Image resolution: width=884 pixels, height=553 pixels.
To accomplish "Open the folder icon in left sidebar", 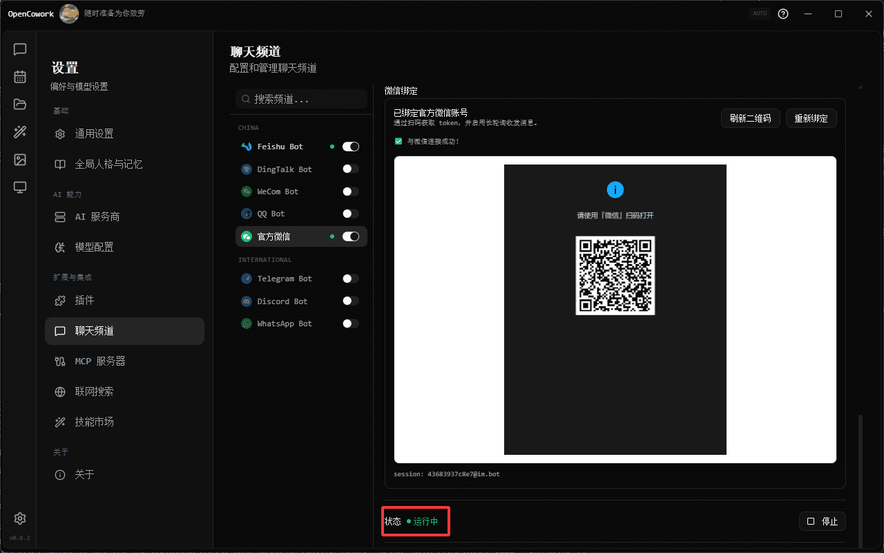I will coord(20,104).
